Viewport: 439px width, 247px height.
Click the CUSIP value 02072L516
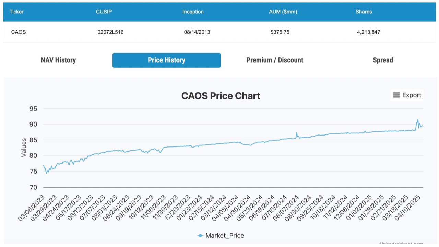click(110, 32)
